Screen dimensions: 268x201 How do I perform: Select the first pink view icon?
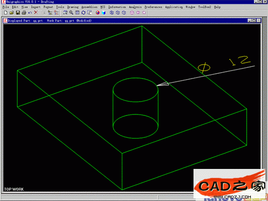[132, 13]
